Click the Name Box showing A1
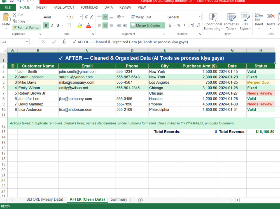 [13, 42]
